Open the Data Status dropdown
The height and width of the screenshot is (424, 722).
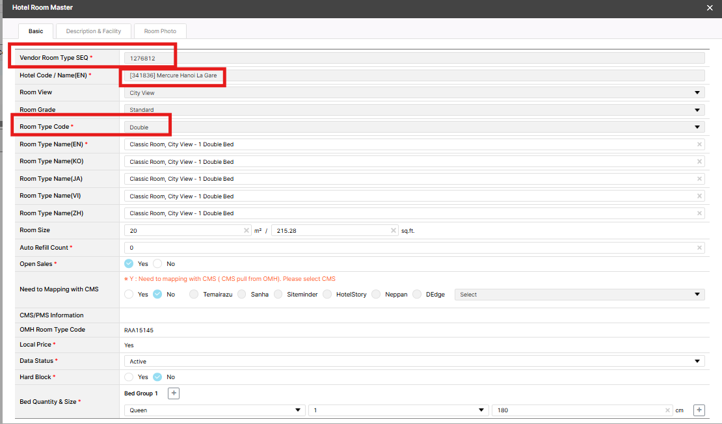pyautogui.click(x=414, y=362)
